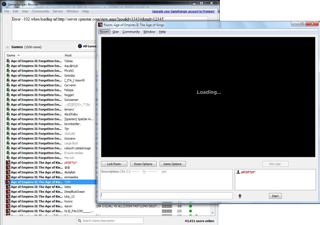Select the room hosted by Gulyasman
The height and width of the screenshot is (225, 320).
[x=51, y=100]
